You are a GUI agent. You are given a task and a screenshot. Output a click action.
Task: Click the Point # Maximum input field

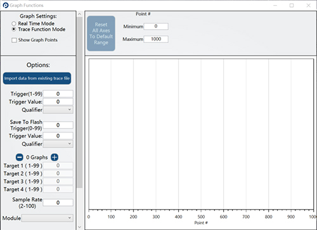coord(156,39)
